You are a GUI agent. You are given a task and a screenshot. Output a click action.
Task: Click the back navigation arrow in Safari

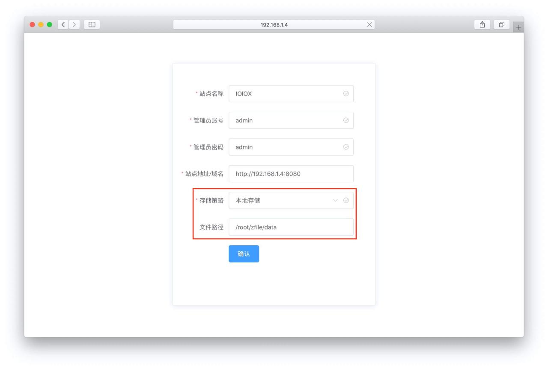[63, 25]
